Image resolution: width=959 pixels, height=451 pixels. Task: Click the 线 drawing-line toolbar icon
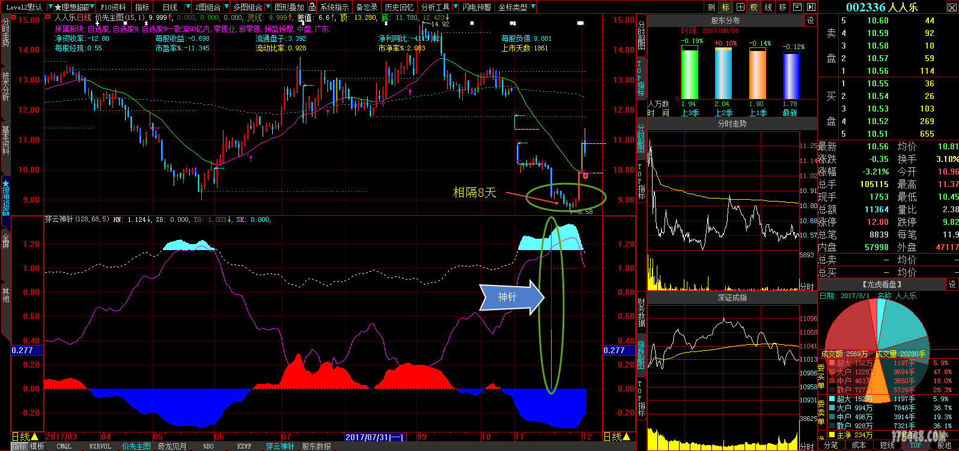(x=768, y=7)
